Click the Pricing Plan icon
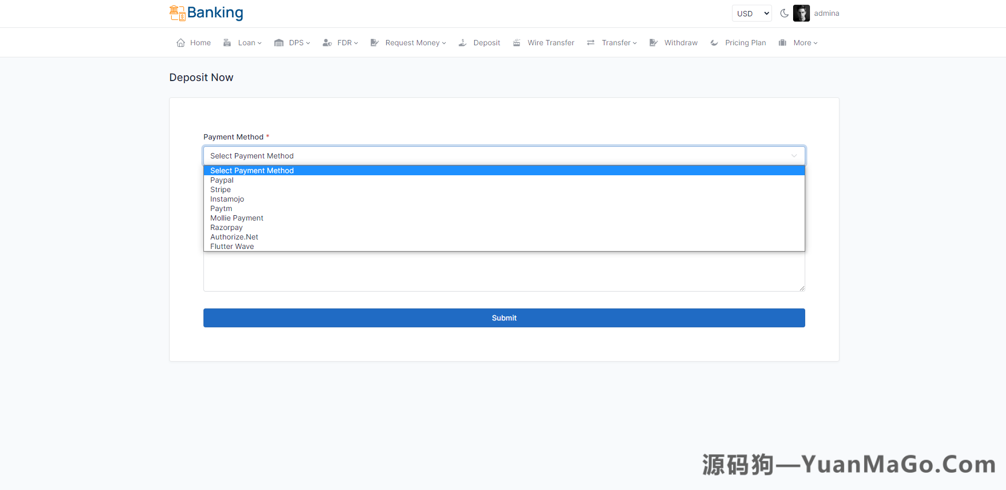Viewport: 1006px width, 490px height. (714, 43)
